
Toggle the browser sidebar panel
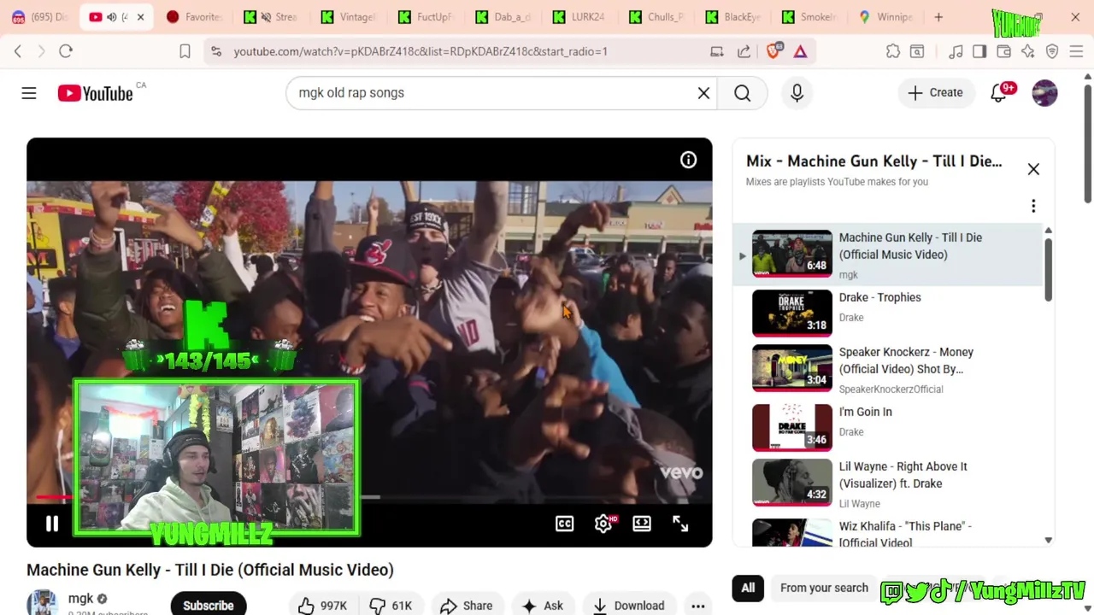click(x=979, y=51)
